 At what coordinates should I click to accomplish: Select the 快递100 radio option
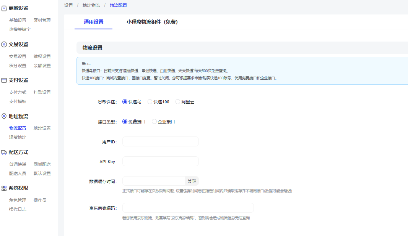(x=150, y=102)
